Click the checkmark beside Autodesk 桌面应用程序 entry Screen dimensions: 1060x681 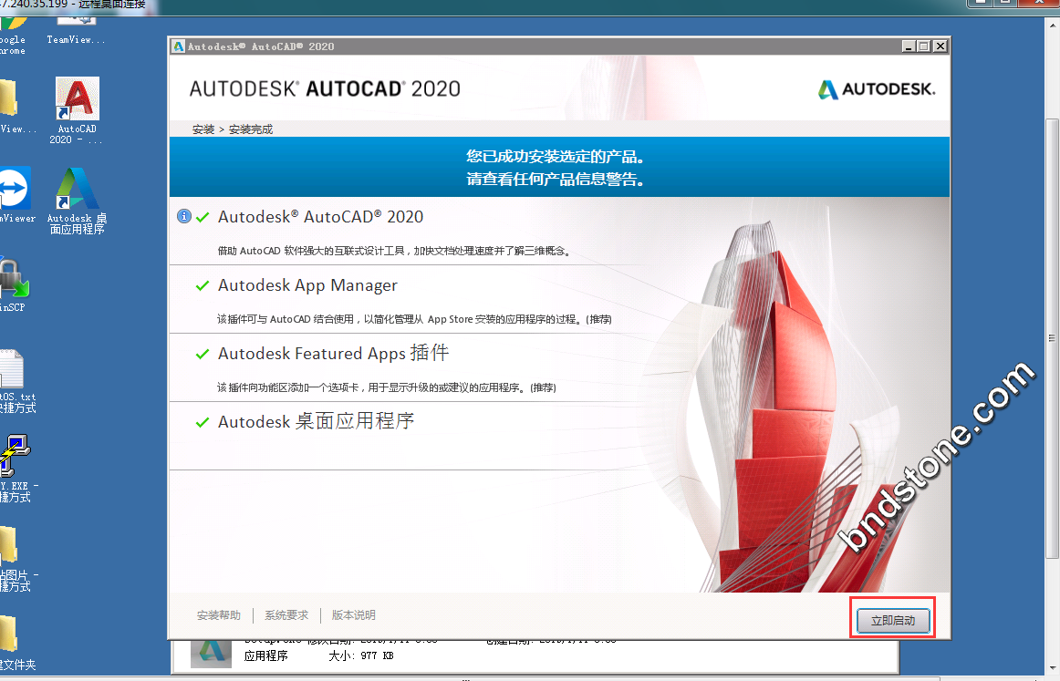coord(203,423)
